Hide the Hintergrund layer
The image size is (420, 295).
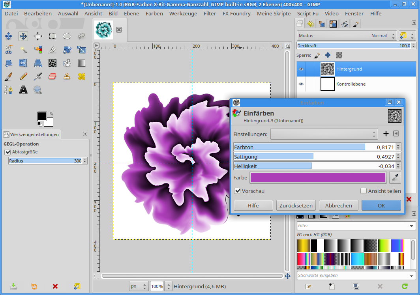pos(301,69)
